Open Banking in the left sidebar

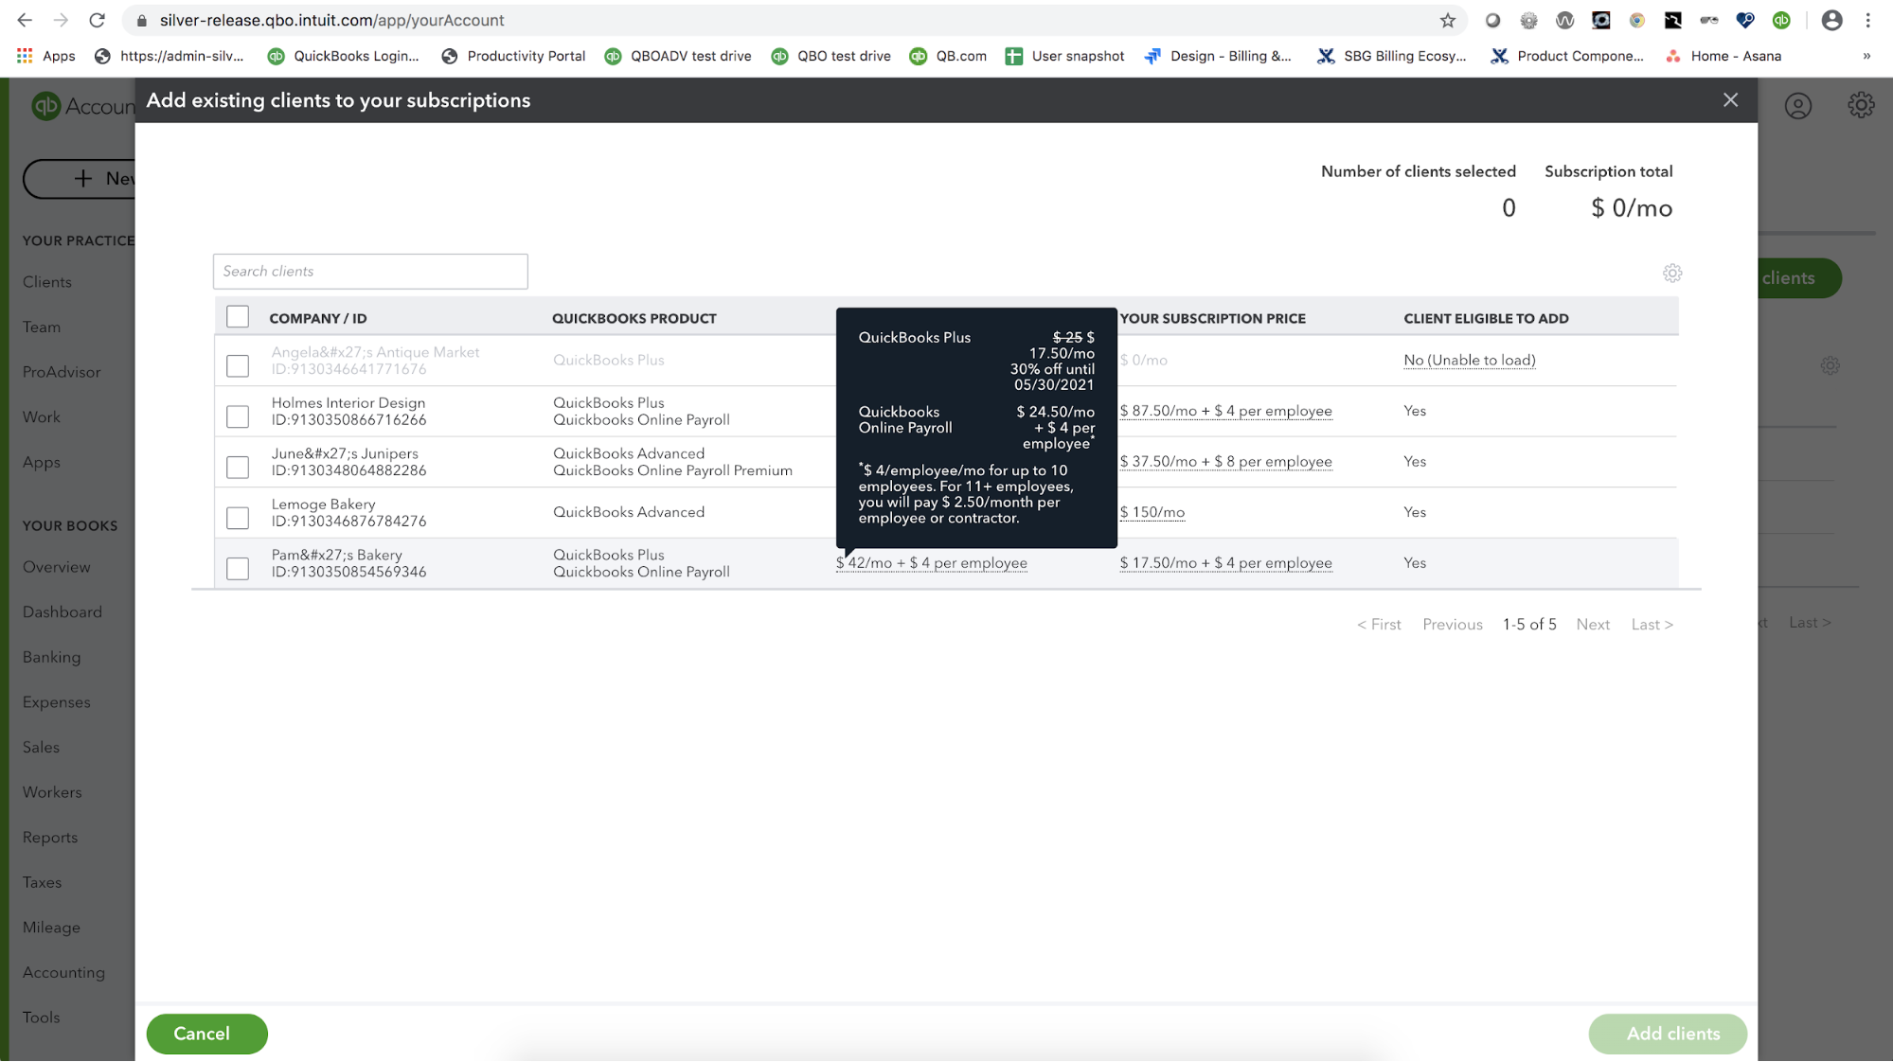pyautogui.click(x=52, y=658)
